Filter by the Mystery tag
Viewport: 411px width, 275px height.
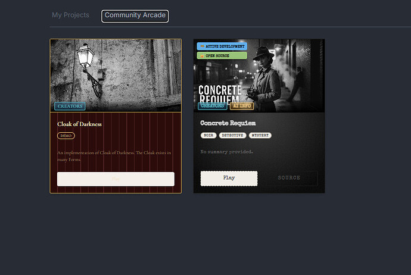tap(260, 136)
